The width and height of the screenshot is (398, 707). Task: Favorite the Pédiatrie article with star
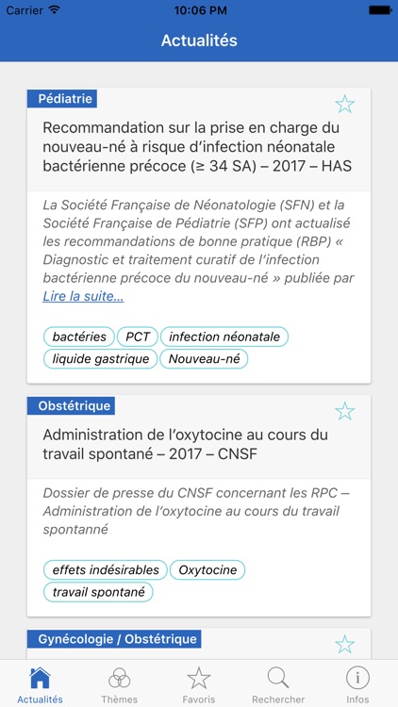(345, 104)
